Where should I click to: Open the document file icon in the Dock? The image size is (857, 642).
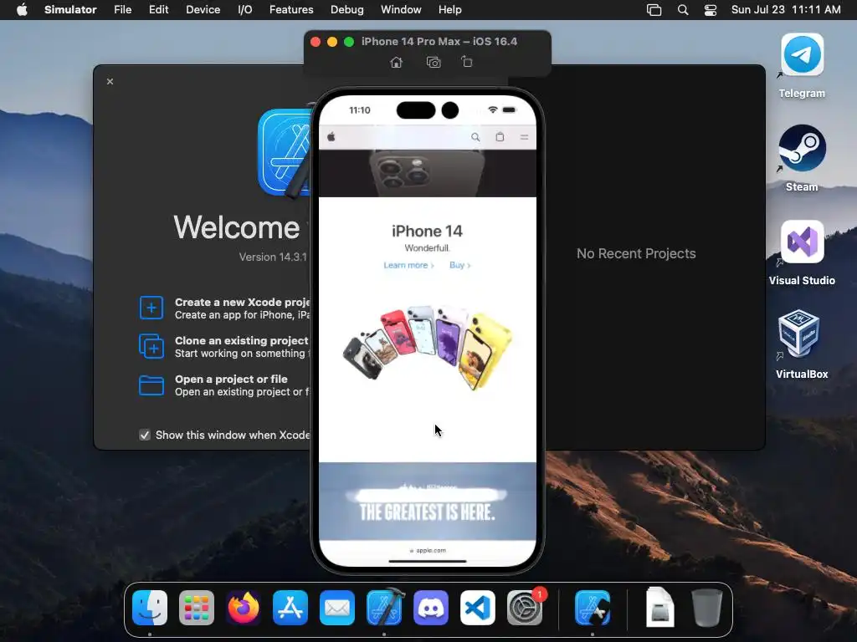(660, 607)
